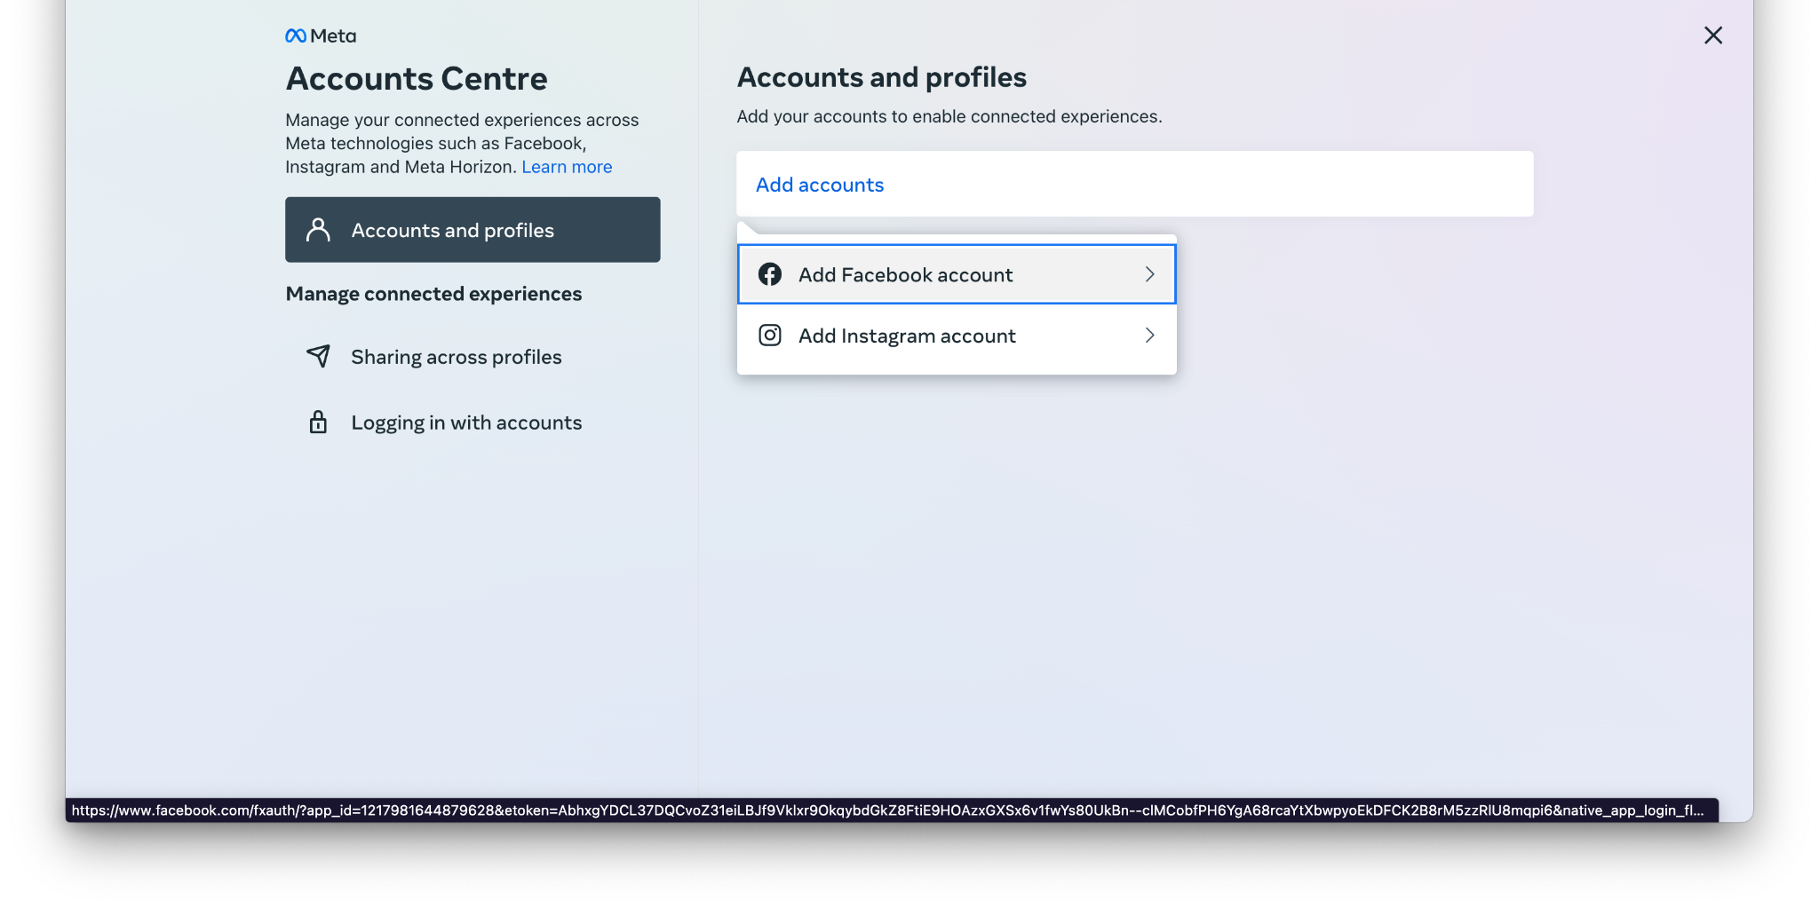Select the Accounts and profiles sidebar tab
1819x909 pixels.
[473, 230]
